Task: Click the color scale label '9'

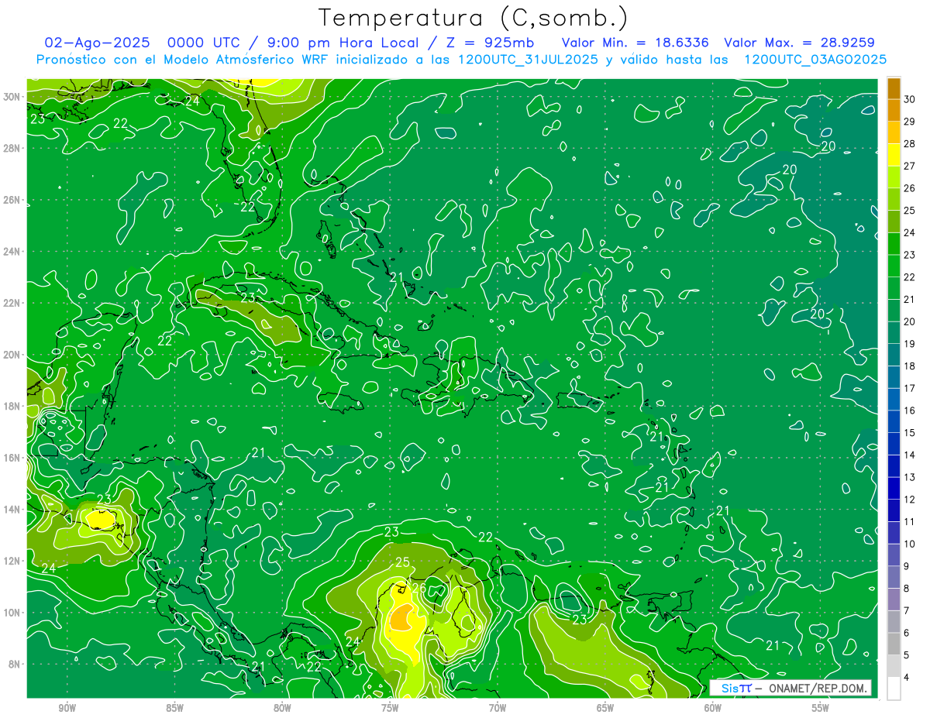Action: coord(907,566)
